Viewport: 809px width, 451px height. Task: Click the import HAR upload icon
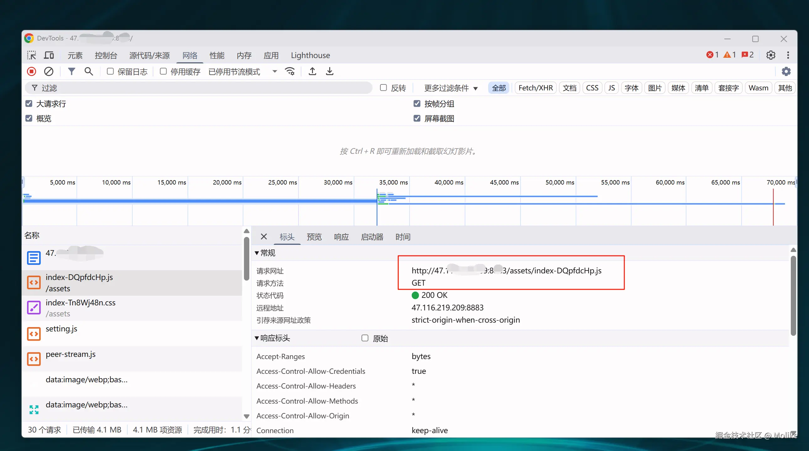(312, 72)
